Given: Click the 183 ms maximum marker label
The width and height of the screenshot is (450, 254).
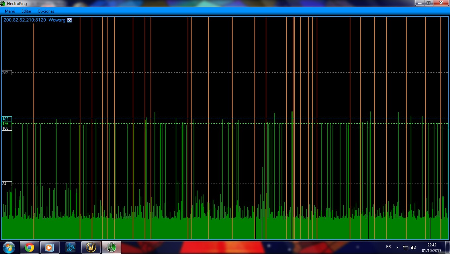Looking at the screenshot, I should tap(7, 119).
